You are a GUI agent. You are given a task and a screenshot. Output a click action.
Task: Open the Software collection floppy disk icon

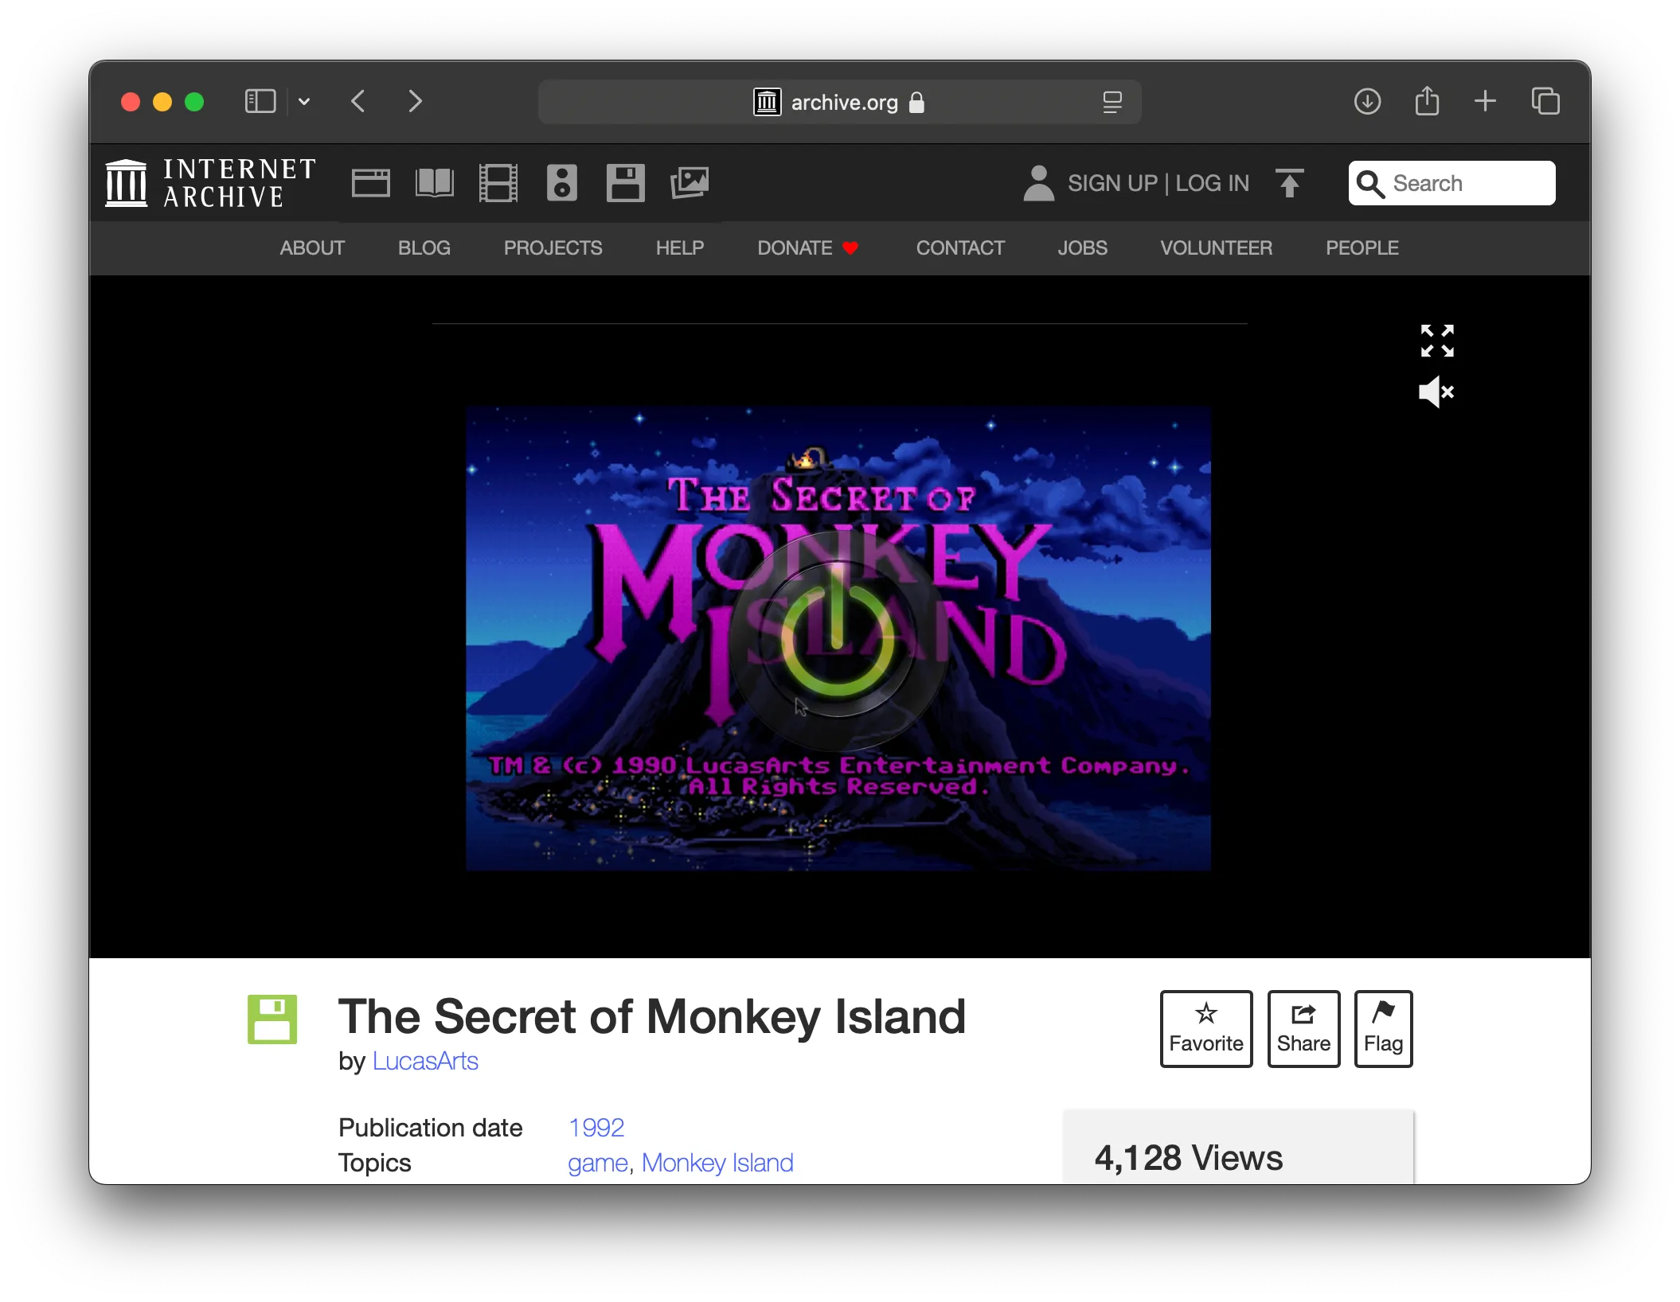point(625,182)
